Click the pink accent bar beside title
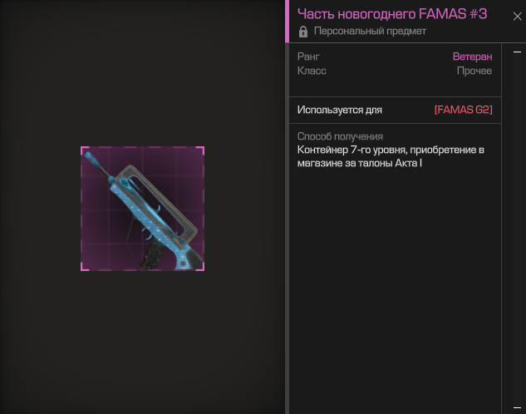This screenshot has width=526, height=414. pos(287,21)
